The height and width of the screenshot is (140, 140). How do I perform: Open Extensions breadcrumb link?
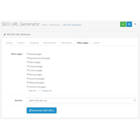(55, 25)
